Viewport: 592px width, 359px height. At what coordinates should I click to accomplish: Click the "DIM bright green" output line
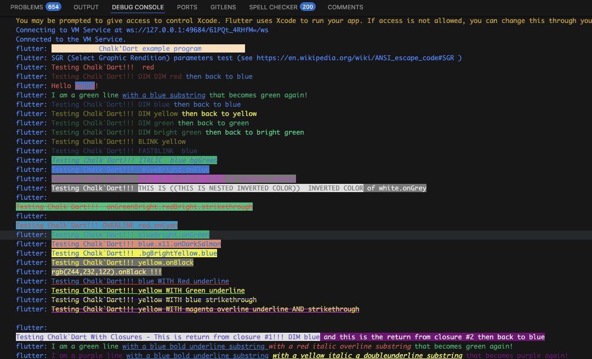pyautogui.click(x=178, y=132)
